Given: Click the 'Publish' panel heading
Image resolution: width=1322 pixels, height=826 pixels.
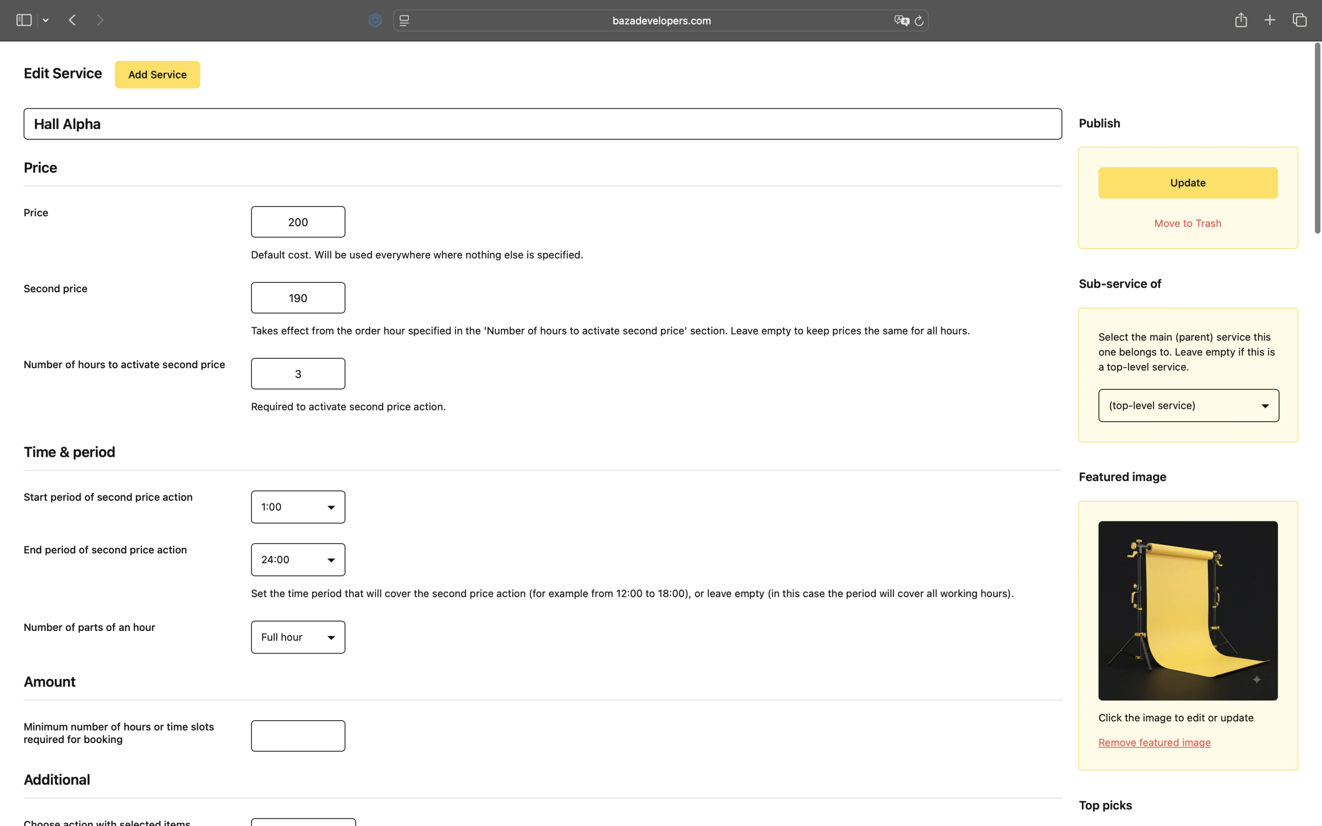Looking at the screenshot, I should coord(1099,123).
